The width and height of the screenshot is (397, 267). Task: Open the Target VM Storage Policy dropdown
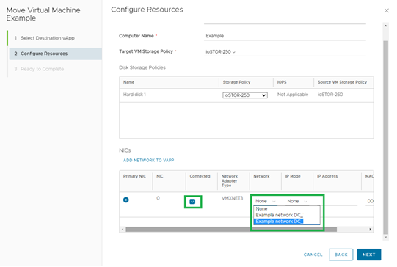tap(220, 52)
